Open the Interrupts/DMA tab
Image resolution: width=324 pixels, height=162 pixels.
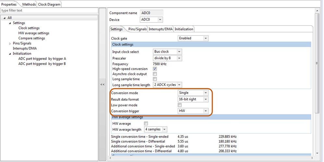(x=161, y=29)
